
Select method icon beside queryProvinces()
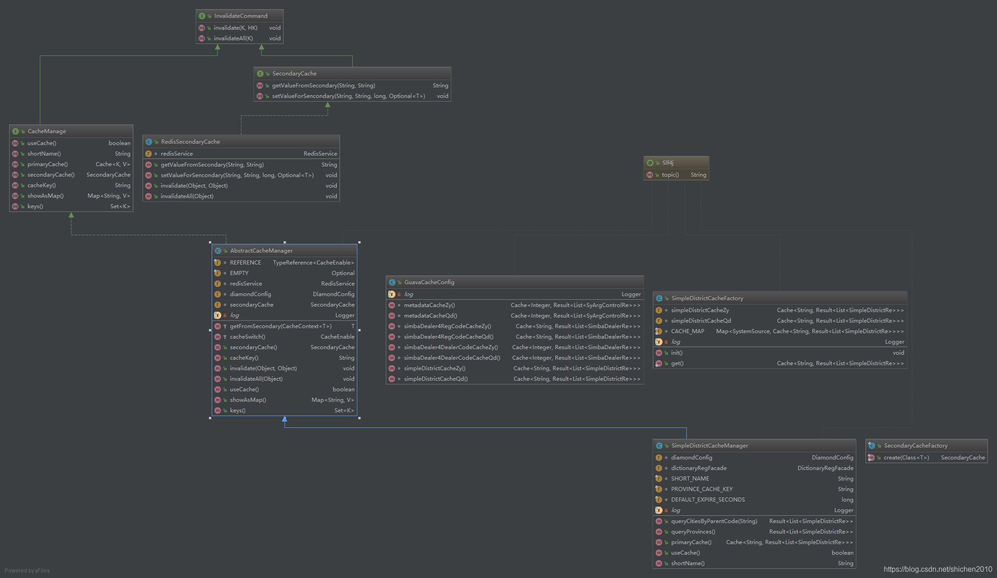click(x=659, y=532)
